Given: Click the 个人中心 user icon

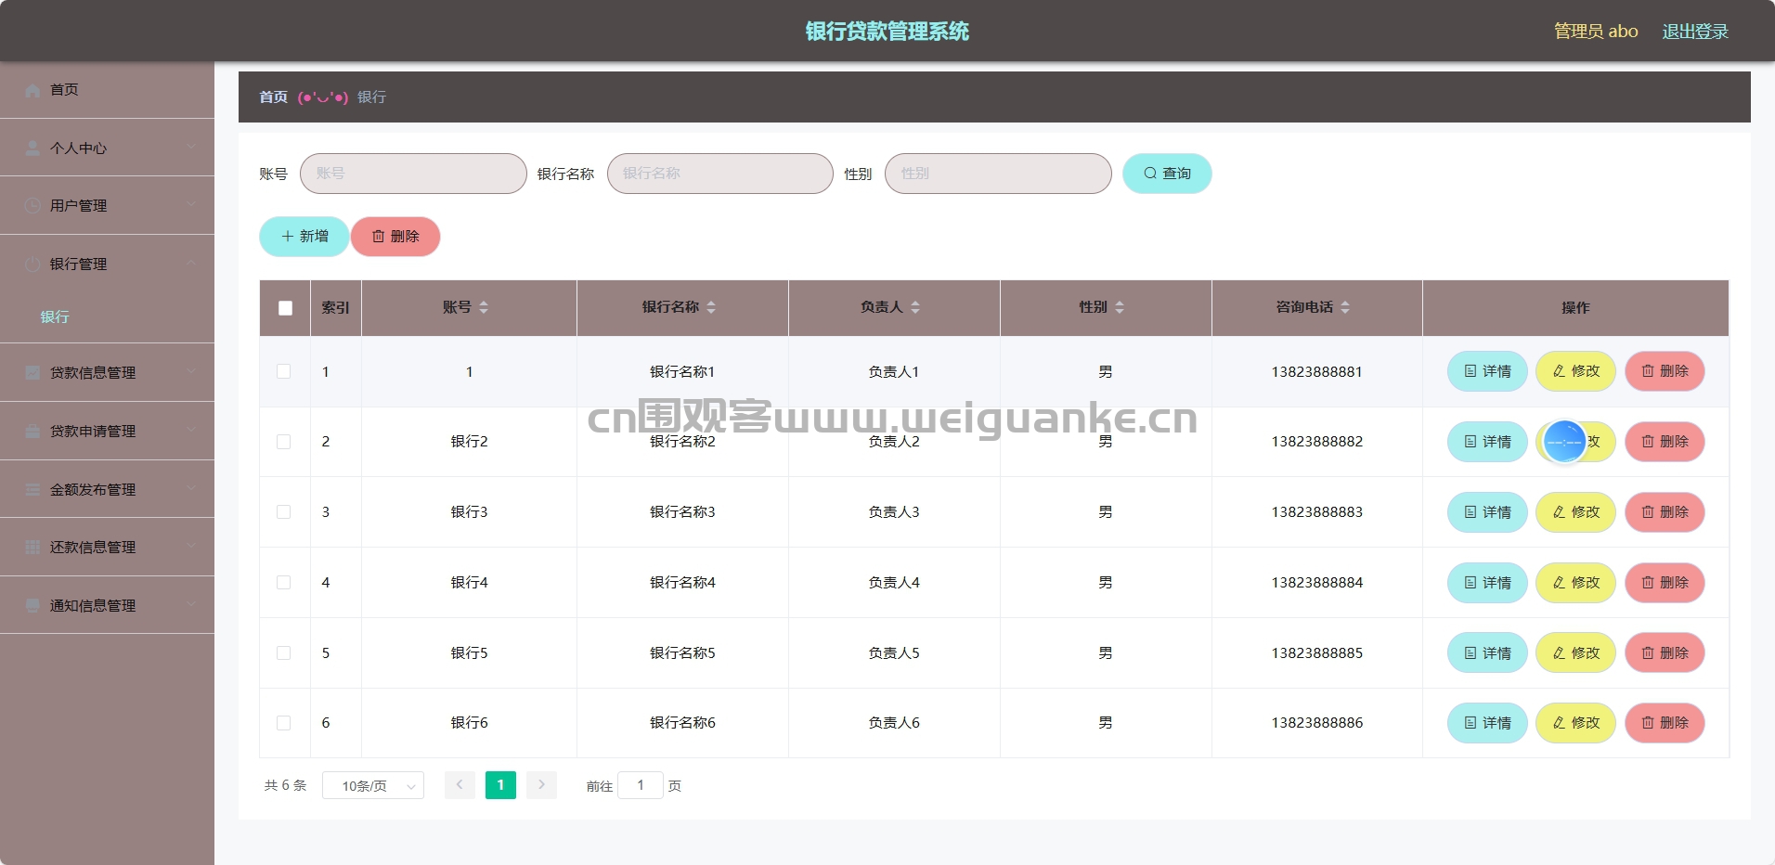Looking at the screenshot, I should pyautogui.click(x=32, y=148).
